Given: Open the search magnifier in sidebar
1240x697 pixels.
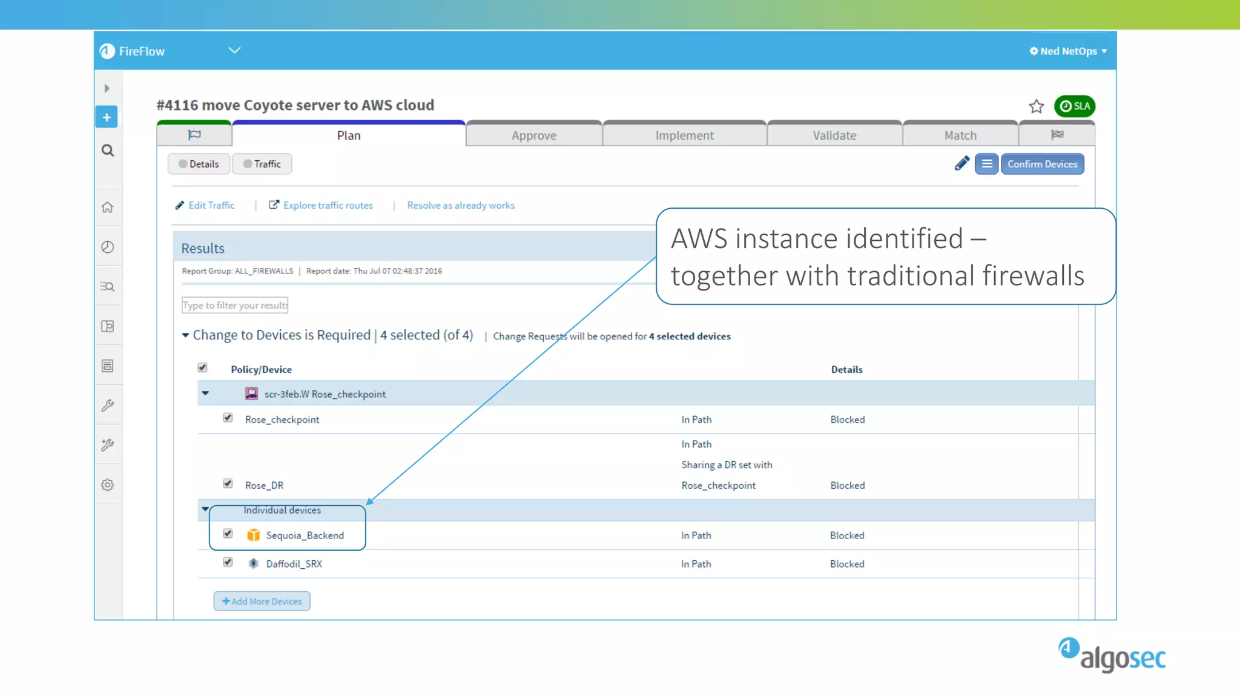Looking at the screenshot, I should point(108,151).
